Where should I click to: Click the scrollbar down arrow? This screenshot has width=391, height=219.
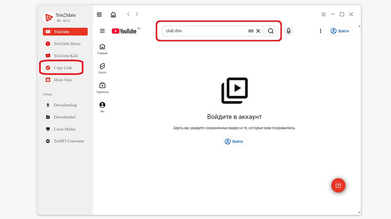tap(359, 212)
